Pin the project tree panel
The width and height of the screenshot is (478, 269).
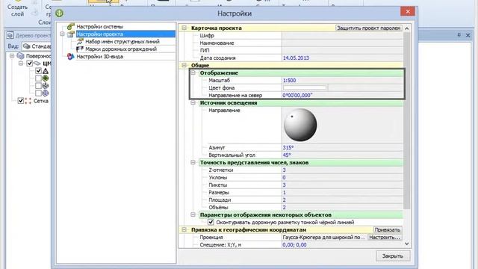[x=459, y=35]
